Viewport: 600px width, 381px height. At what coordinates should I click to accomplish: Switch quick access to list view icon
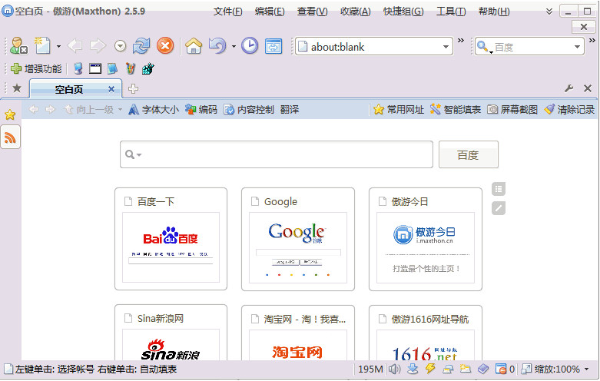pyautogui.click(x=499, y=189)
